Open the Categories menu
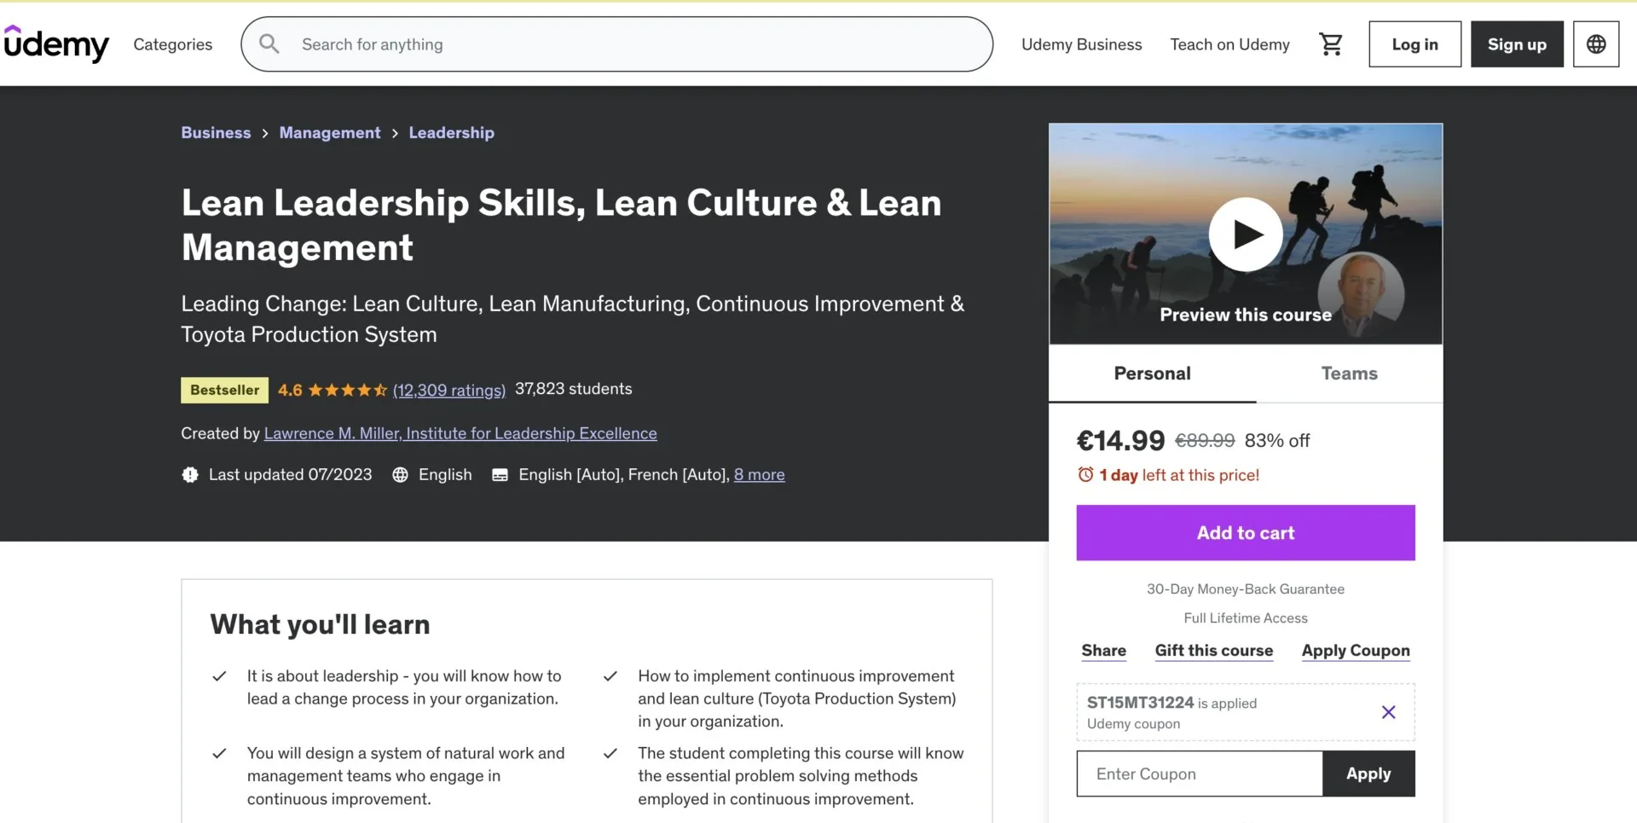 coord(172,44)
